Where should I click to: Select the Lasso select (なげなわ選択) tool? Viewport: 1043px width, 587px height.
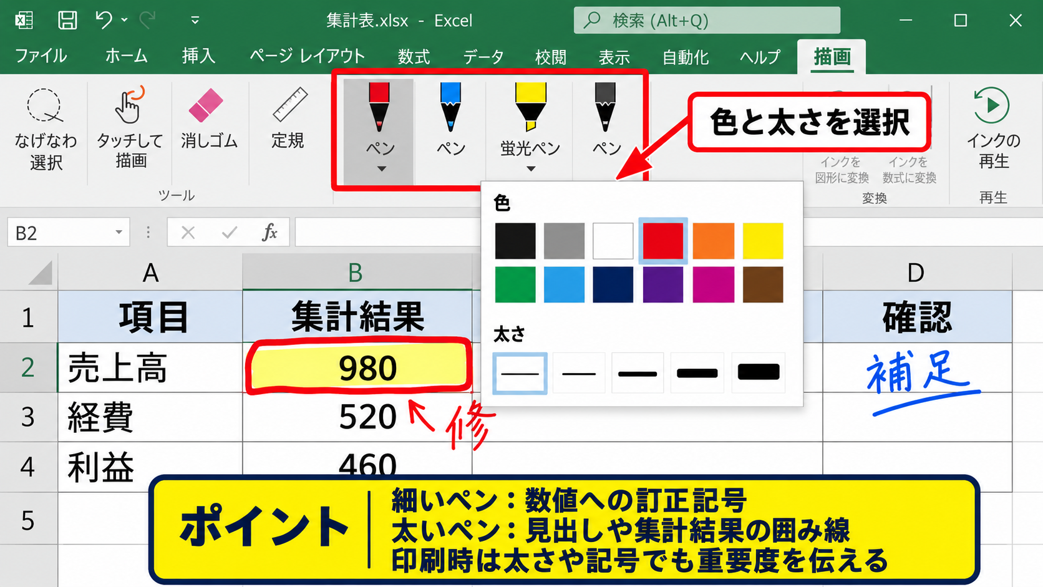46,130
